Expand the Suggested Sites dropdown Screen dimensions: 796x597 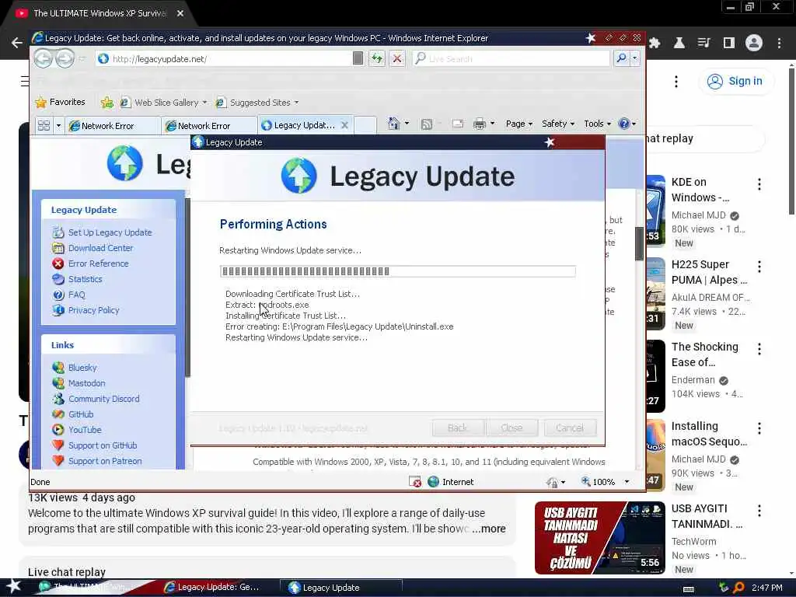click(x=296, y=103)
